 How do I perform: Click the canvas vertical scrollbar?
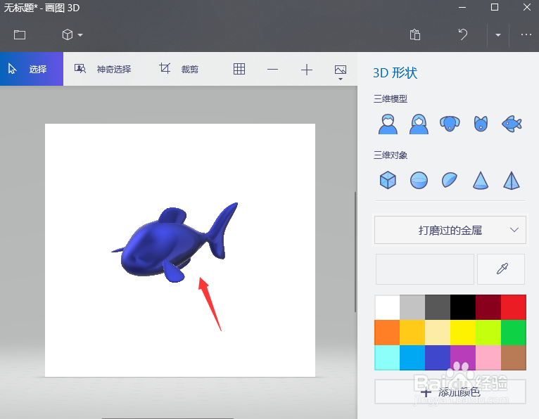[355, 252]
